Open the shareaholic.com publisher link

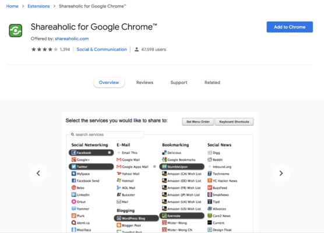pos(72,38)
